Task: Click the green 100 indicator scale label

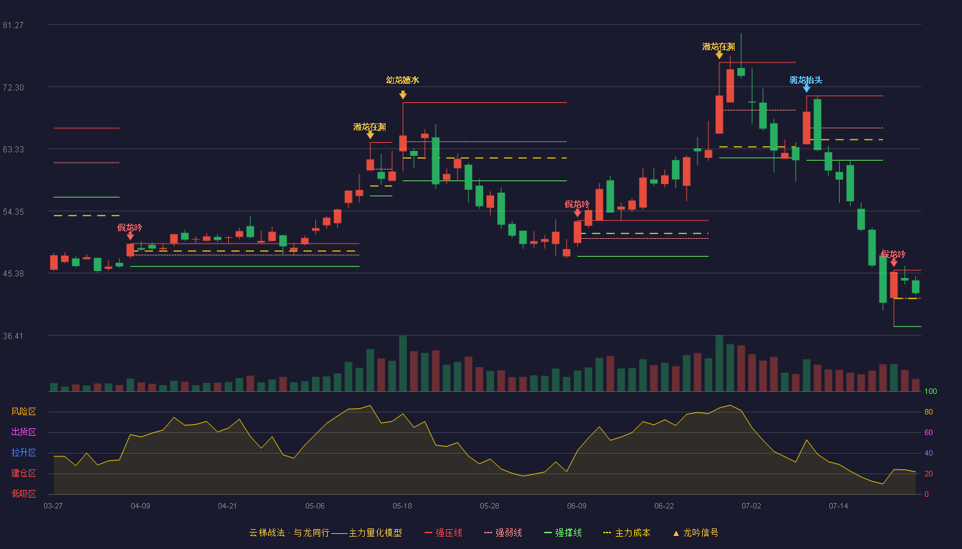Action: tap(930, 392)
